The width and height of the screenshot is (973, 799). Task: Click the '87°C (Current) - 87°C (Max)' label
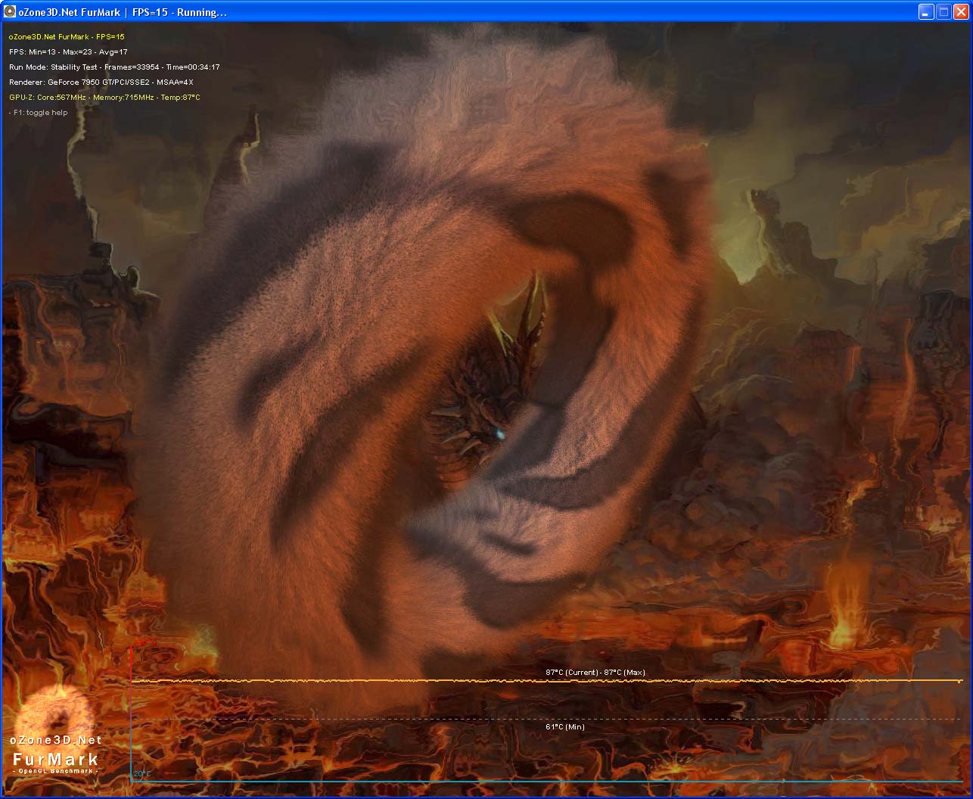pyautogui.click(x=595, y=672)
